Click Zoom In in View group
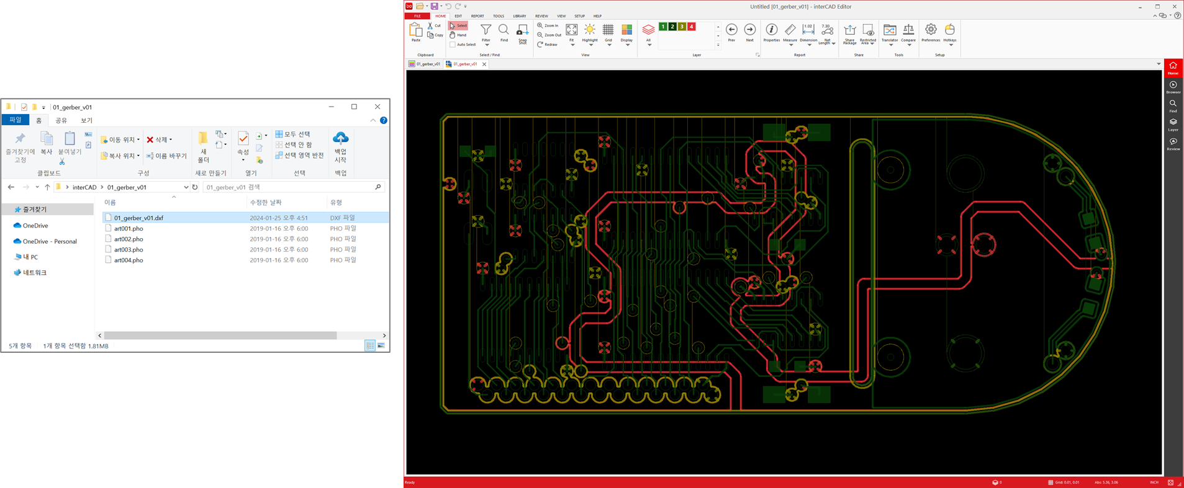 (x=548, y=25)
